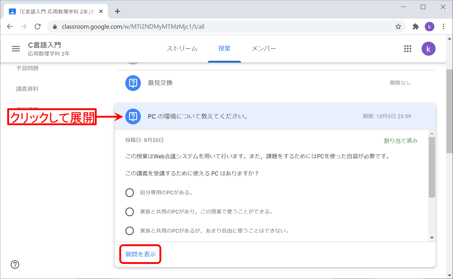453x279 pixels.
Task: Click the 質問を表示 link
Action: [141, 254]
